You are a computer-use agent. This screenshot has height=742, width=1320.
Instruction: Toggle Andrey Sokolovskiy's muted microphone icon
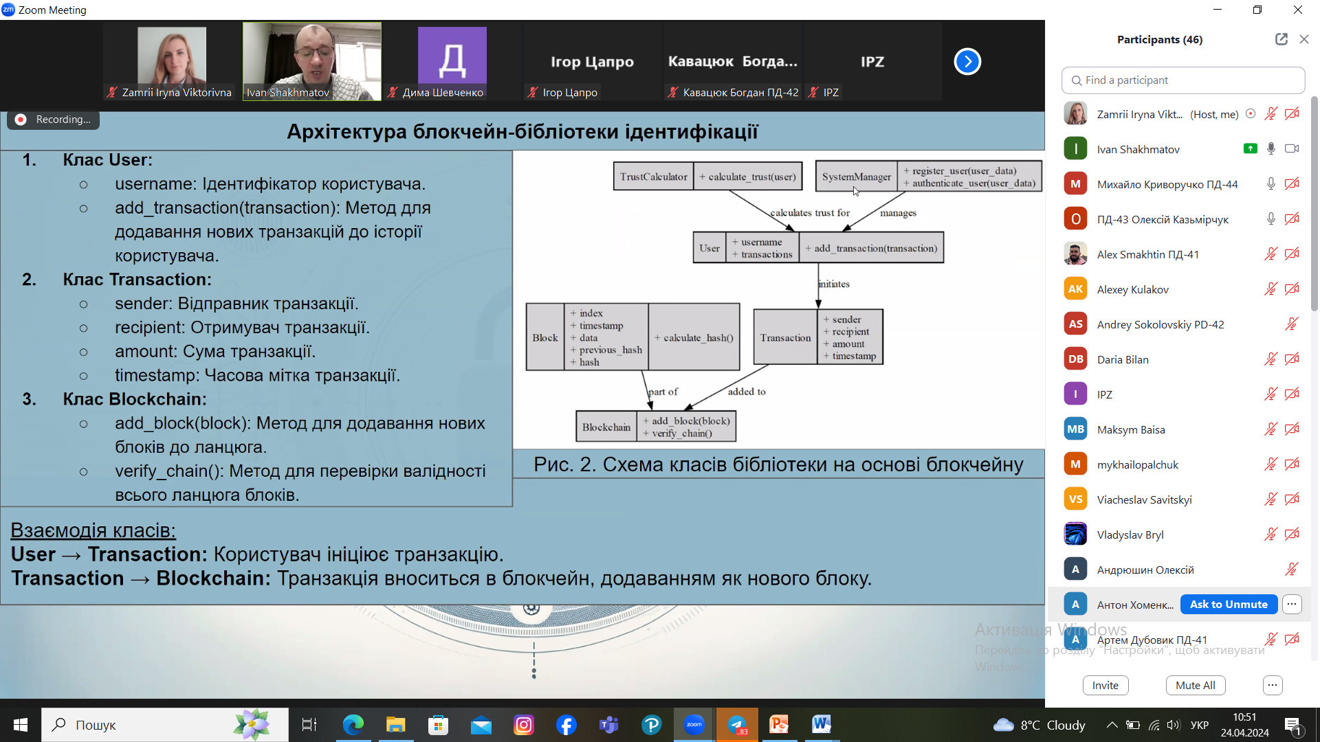coord(1292,324)
